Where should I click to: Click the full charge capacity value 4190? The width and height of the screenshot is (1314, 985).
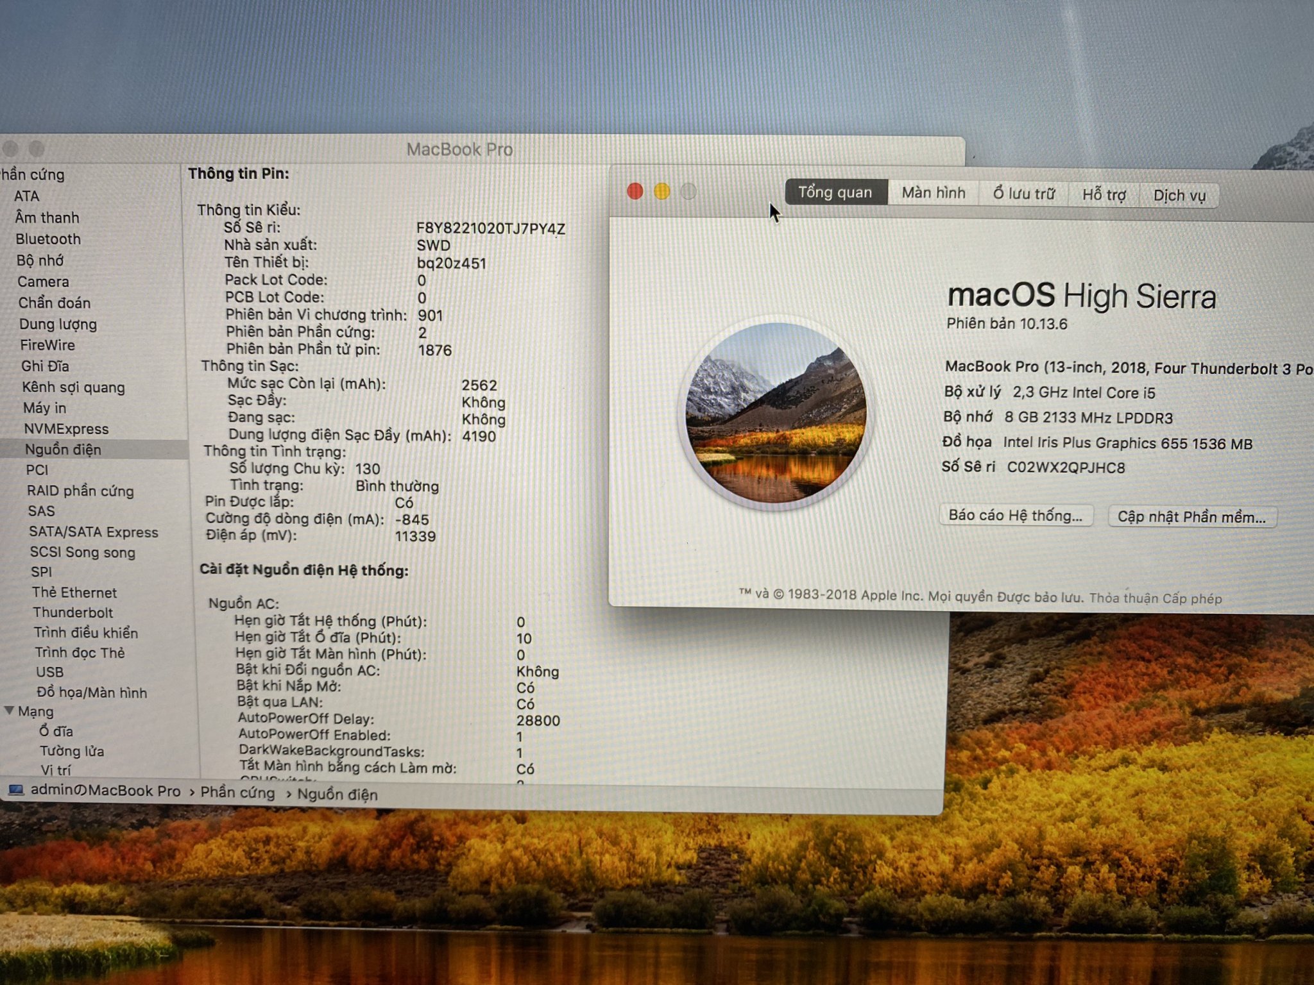coord(479,437)
